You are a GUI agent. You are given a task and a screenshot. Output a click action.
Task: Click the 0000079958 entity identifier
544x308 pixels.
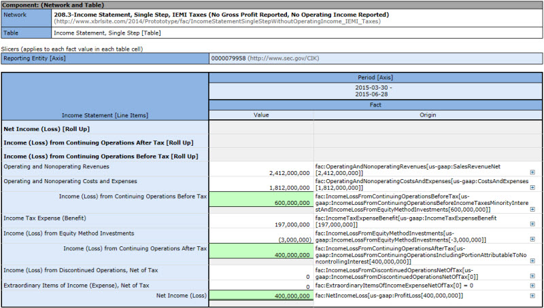tap(228, 58)
